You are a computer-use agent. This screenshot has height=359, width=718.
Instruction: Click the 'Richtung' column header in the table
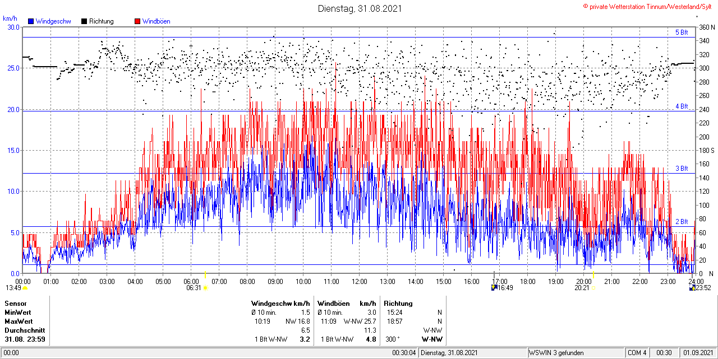click(x=398, y=304)
